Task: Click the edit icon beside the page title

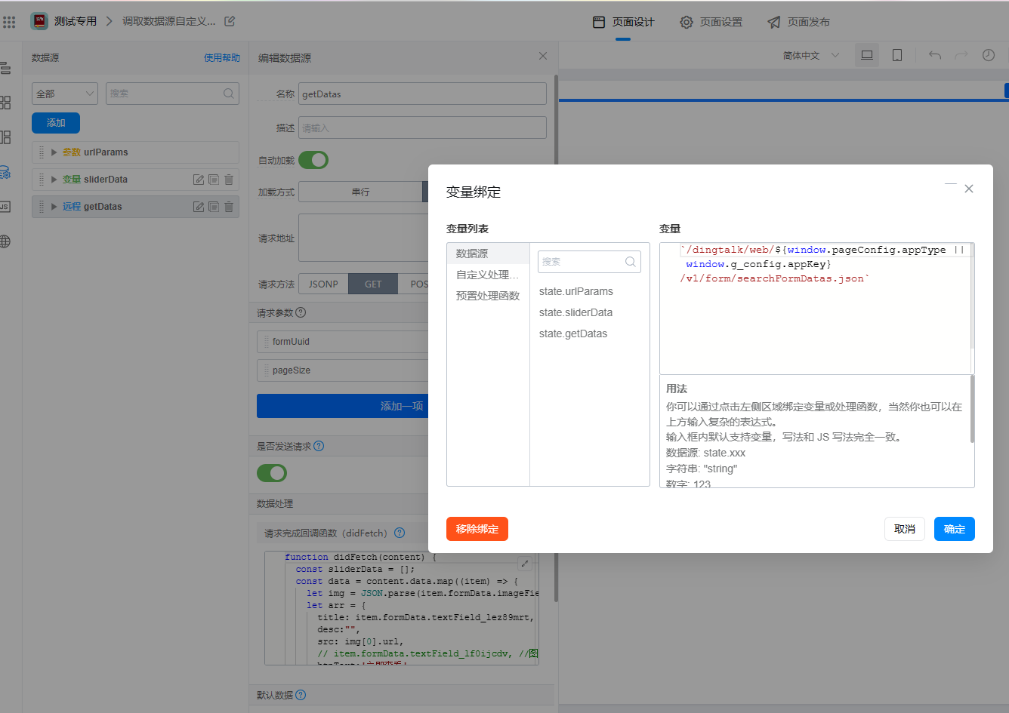Action: click(x=230, y=21)
